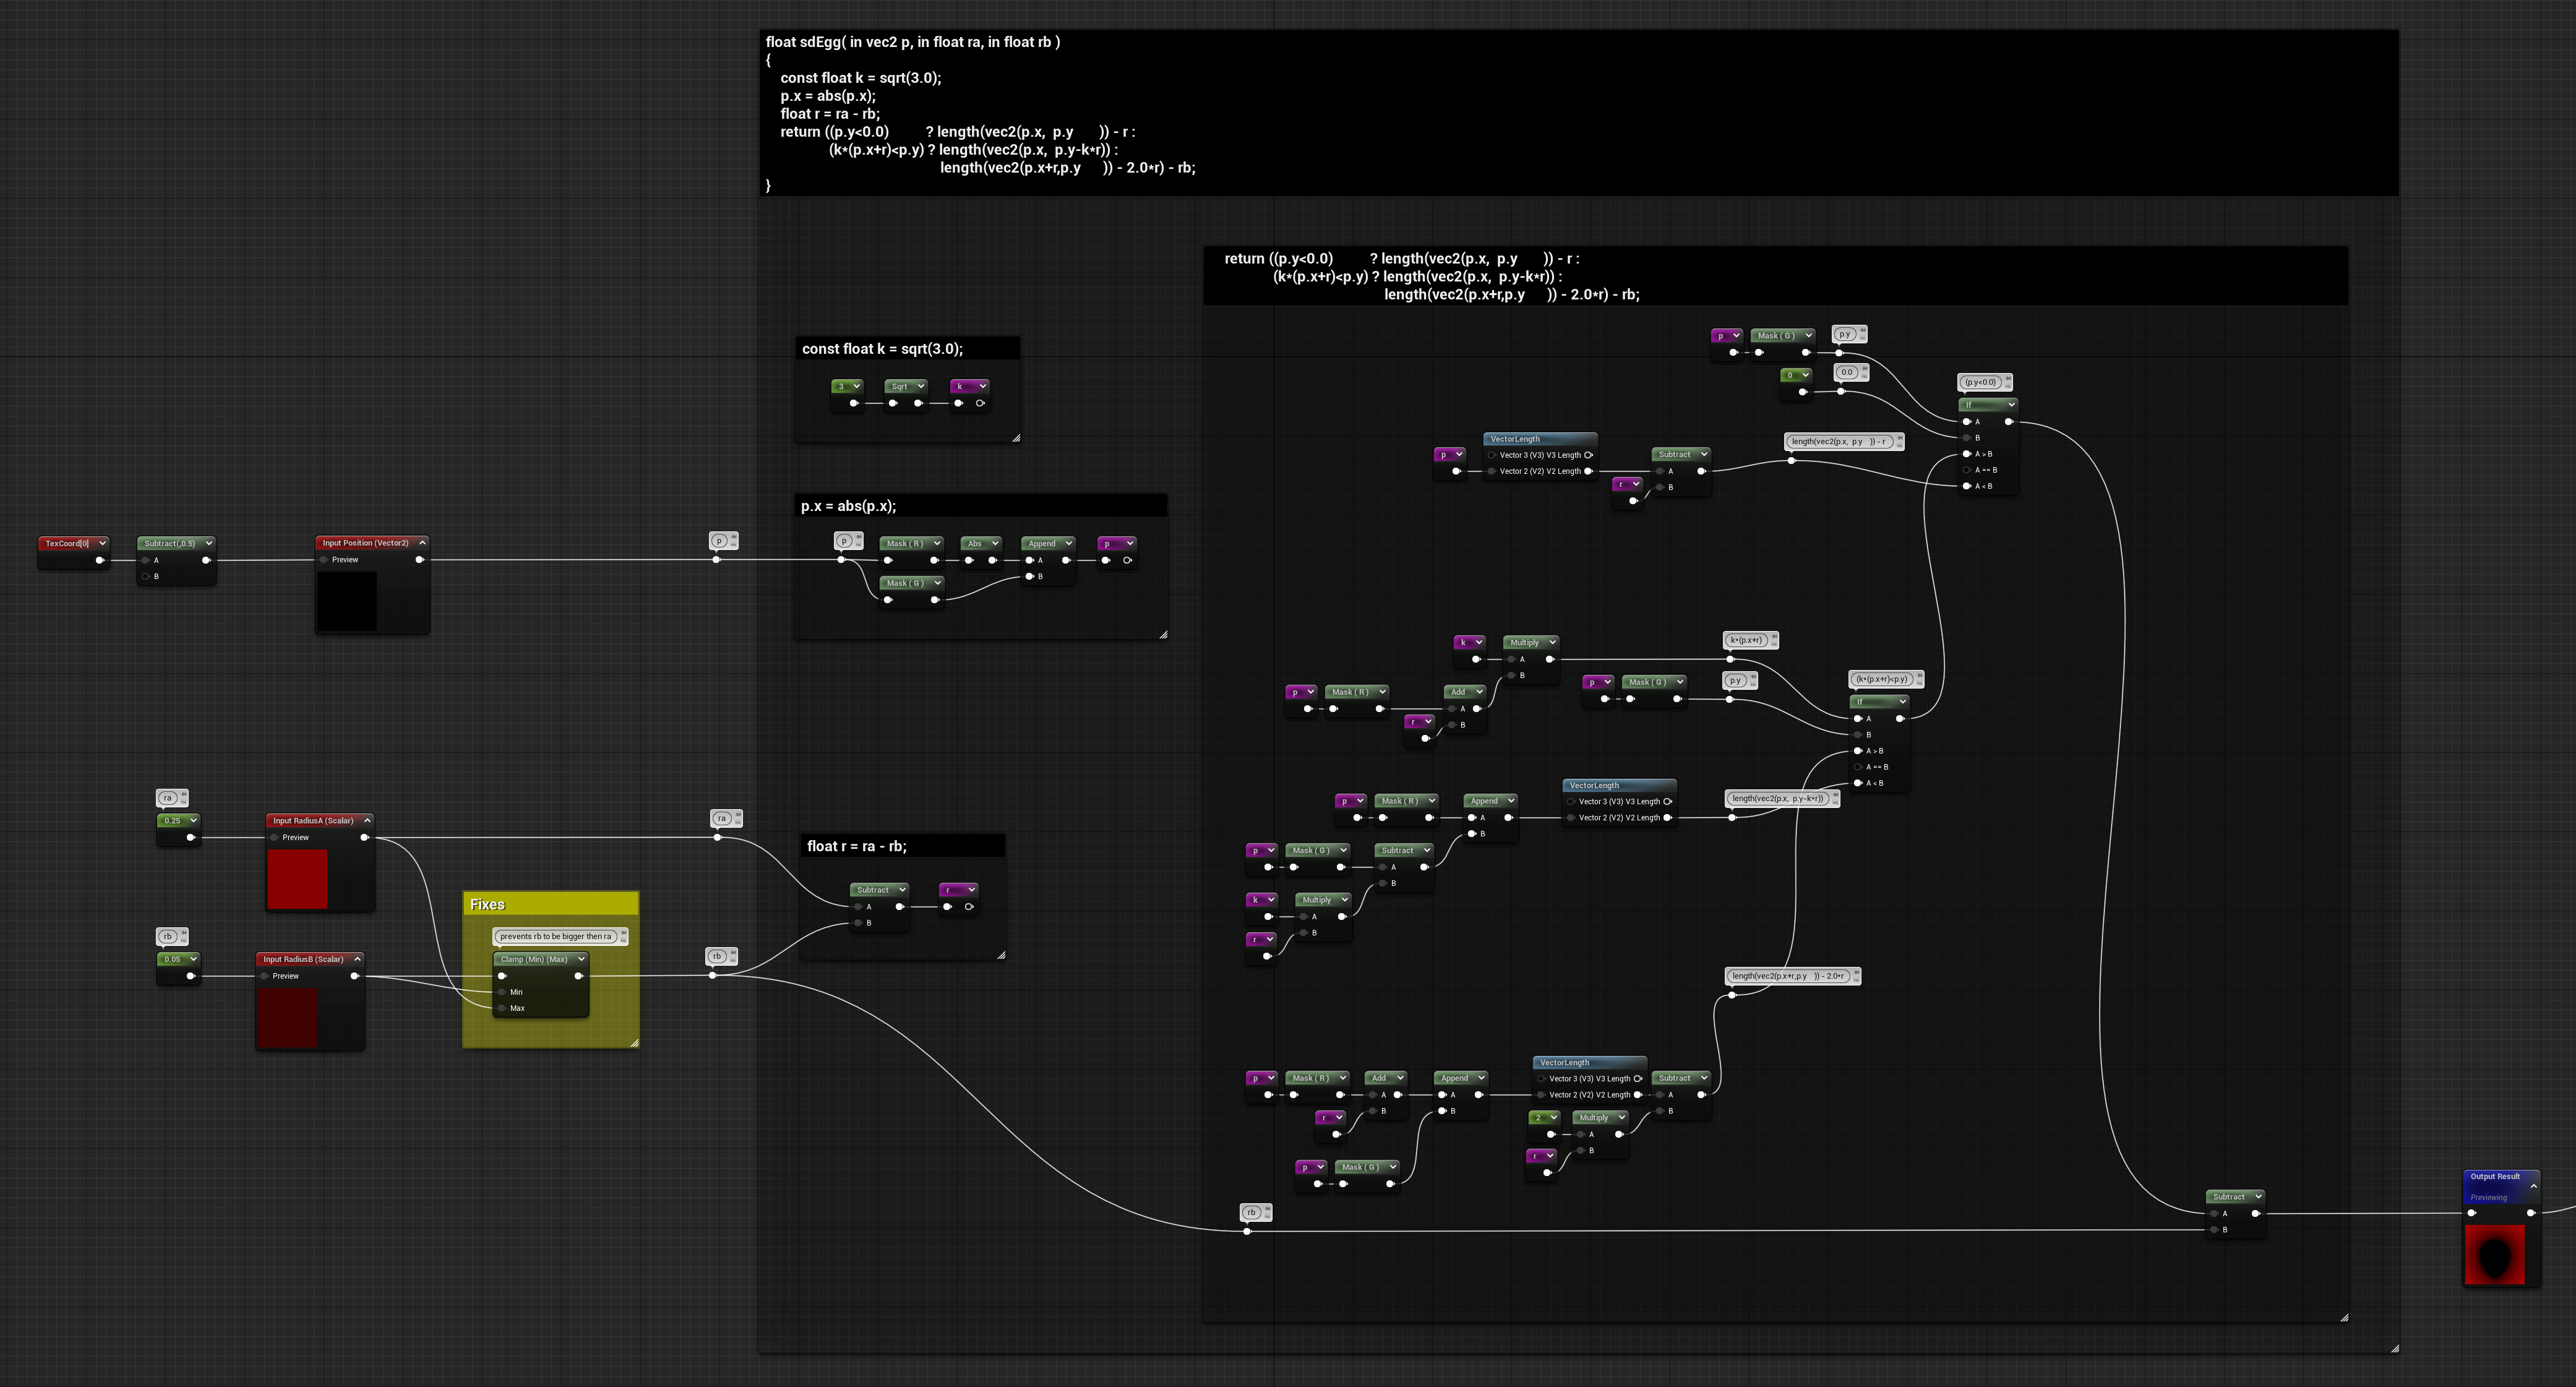Click the resize grip of the yellow Fixes comment

[635, 1043]
